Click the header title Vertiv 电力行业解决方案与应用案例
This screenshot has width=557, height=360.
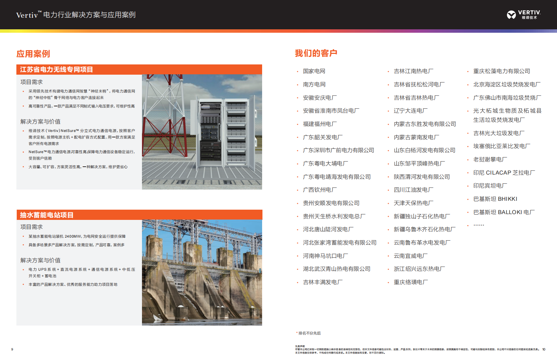coord(76,15)
